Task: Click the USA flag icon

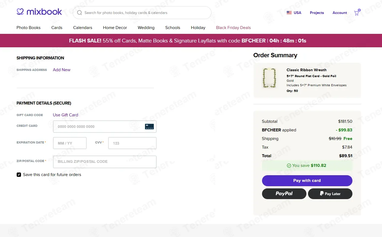Action: (289, 13)
